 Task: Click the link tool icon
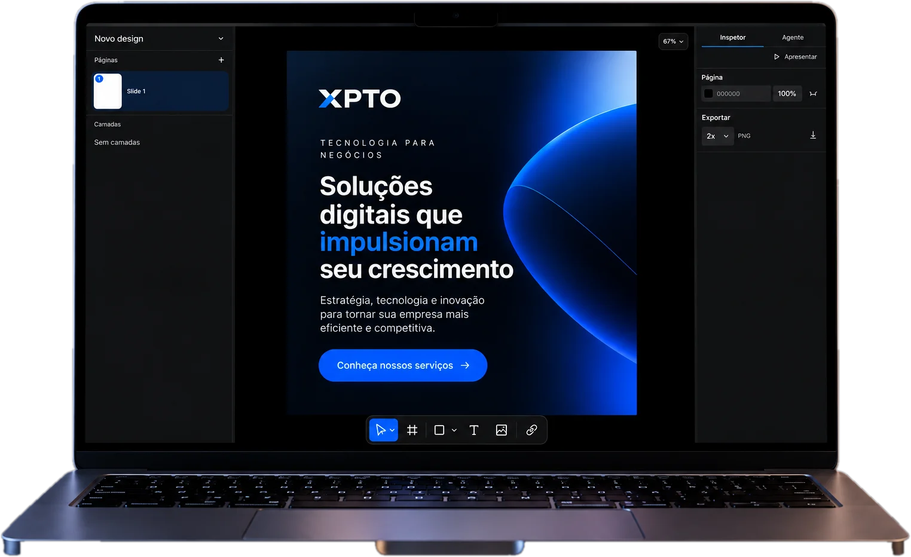point(531,430)
